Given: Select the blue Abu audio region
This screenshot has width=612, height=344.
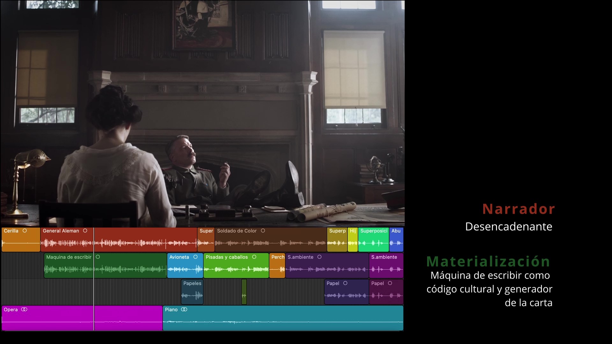Looking at the screenshot, I should [396, 240].
